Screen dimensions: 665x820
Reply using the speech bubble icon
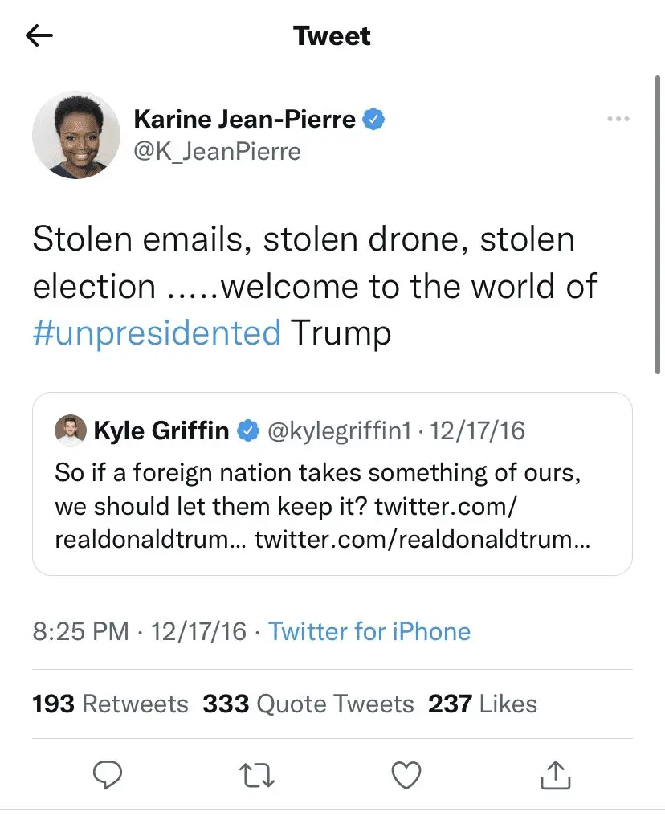107,774
